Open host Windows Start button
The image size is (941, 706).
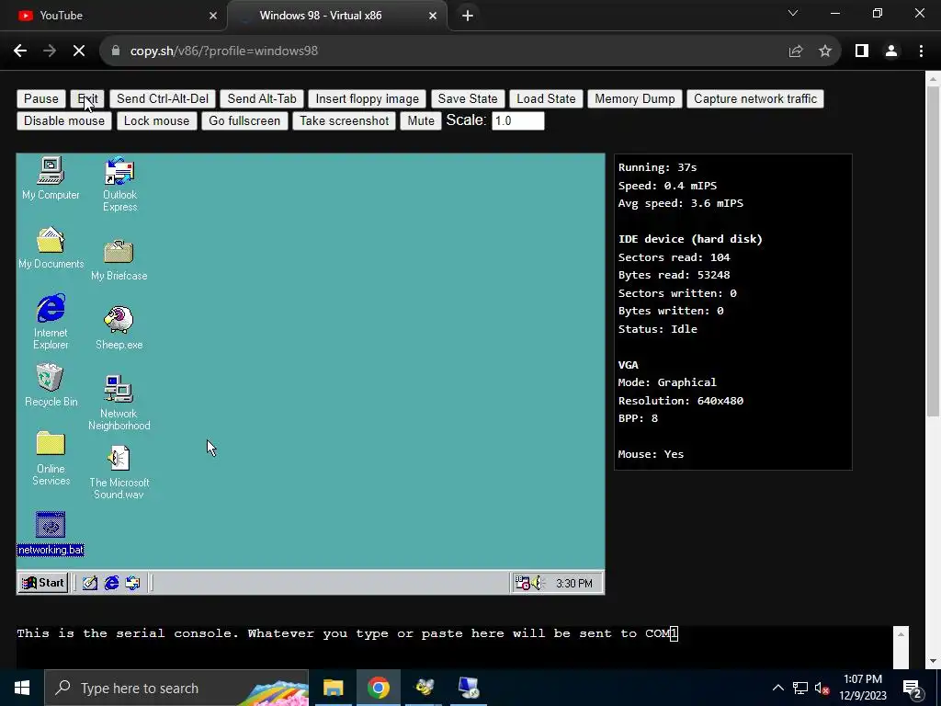pyautogui.click(x=22, y=688)
